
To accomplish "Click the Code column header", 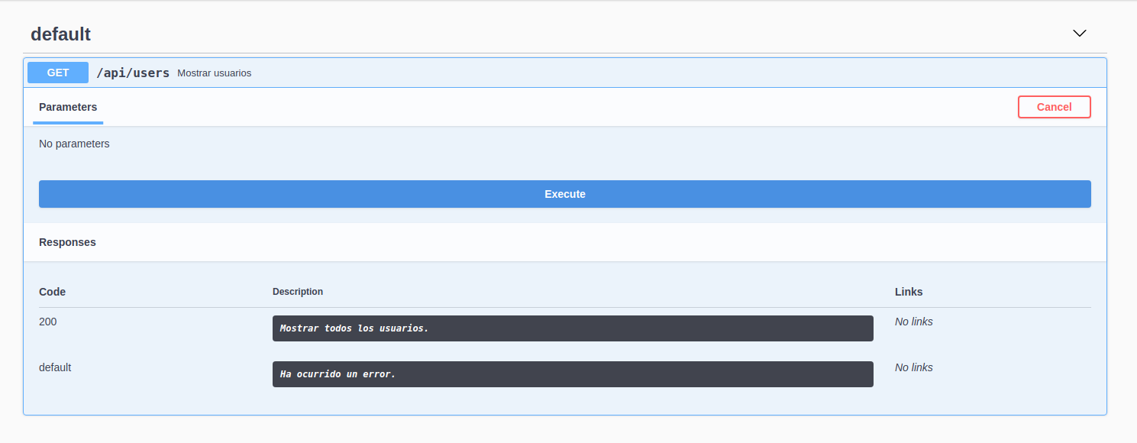I will point(52,292).
